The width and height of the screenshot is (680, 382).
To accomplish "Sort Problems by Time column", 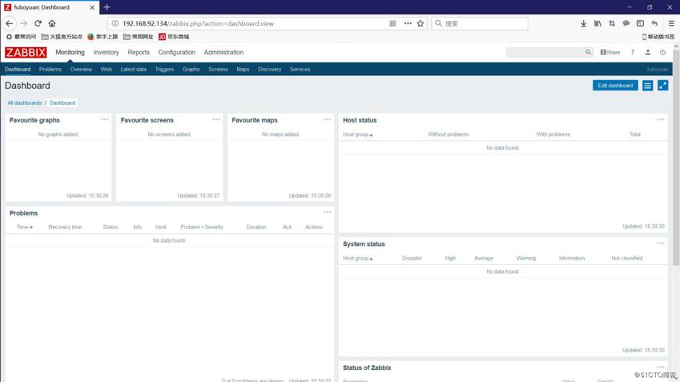I will pyautogui.click(x=24, y=227).
